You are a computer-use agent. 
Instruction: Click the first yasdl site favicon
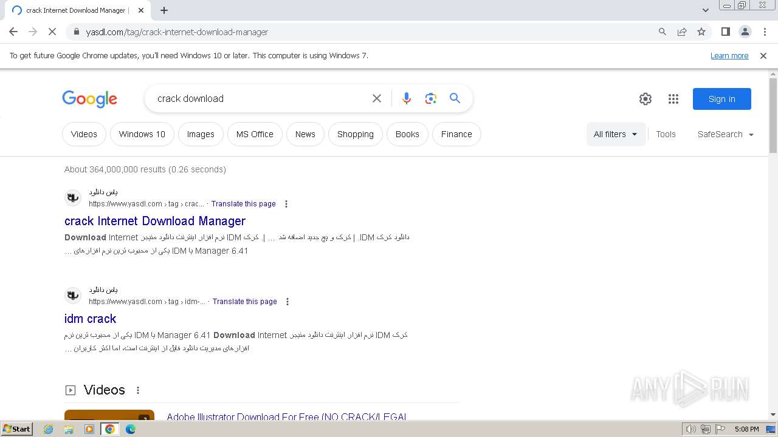[73, 198]
